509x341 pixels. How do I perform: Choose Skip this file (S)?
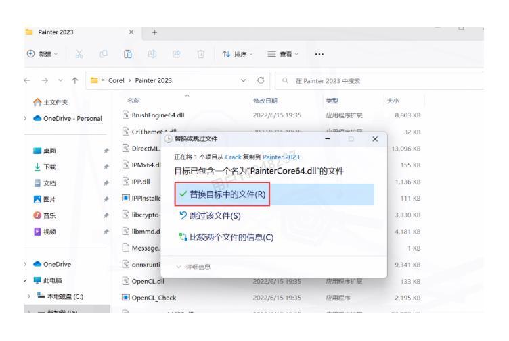[x=210, y=216]
